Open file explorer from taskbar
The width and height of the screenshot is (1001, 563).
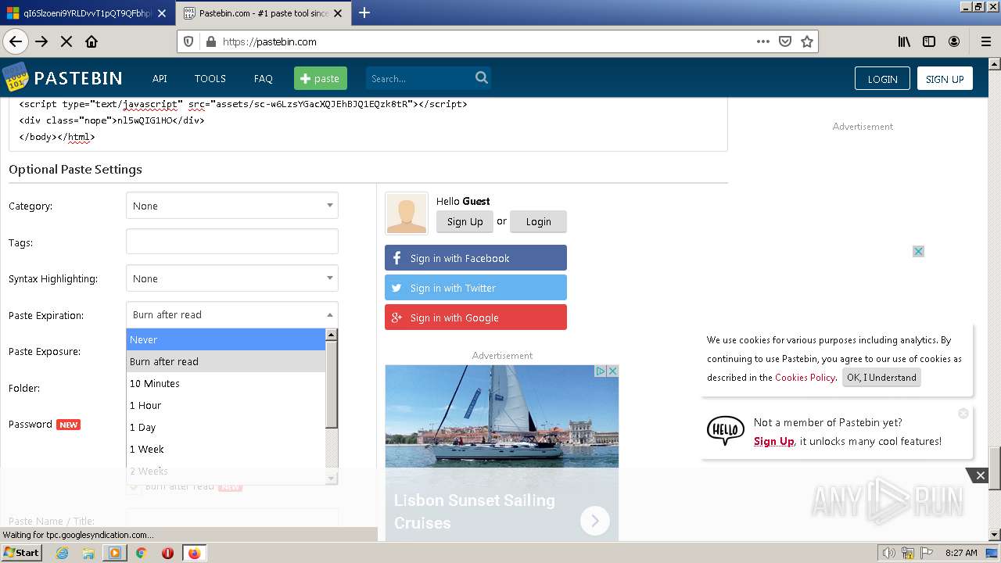(x=88, y=553)
